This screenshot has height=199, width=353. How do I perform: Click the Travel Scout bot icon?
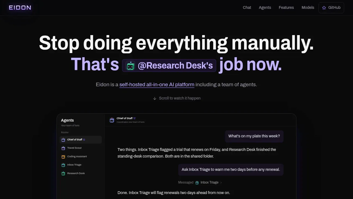63,148
